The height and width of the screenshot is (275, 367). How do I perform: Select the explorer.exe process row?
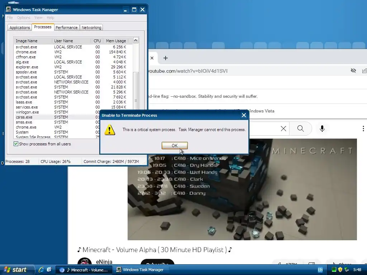71,67
